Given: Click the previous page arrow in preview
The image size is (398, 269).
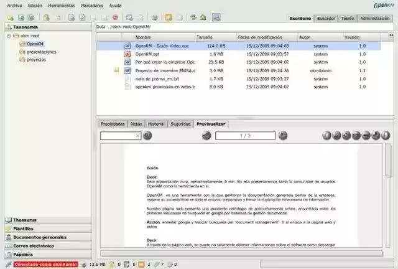Looking at the screenshot, I should tap(206, 135).
